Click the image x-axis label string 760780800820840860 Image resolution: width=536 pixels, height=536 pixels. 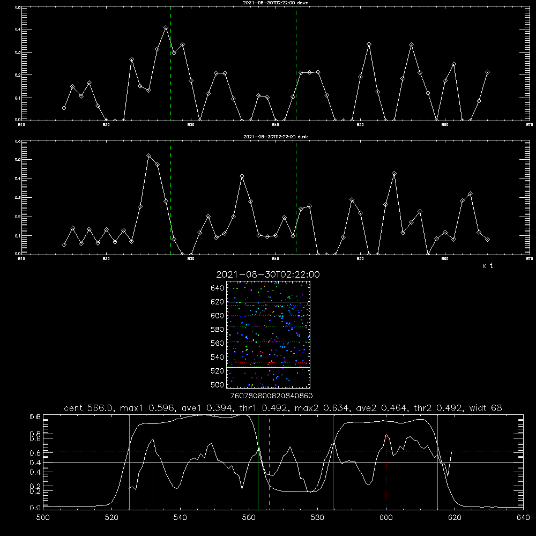click(x=271, y=396)
